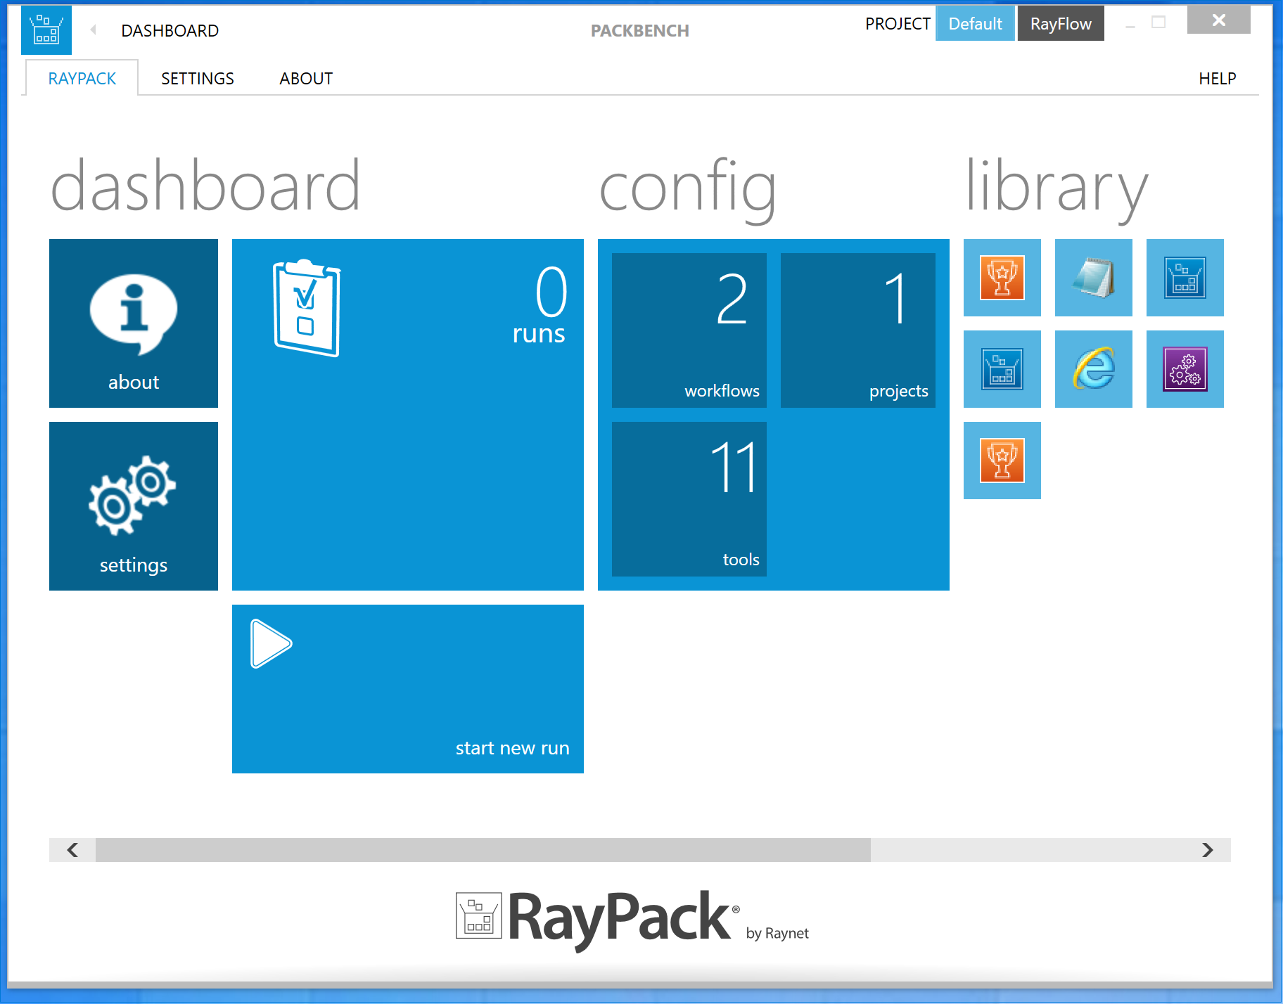Click the start new run play tile
Screen dimensions: 1283x1004
[x=408, y=689]
